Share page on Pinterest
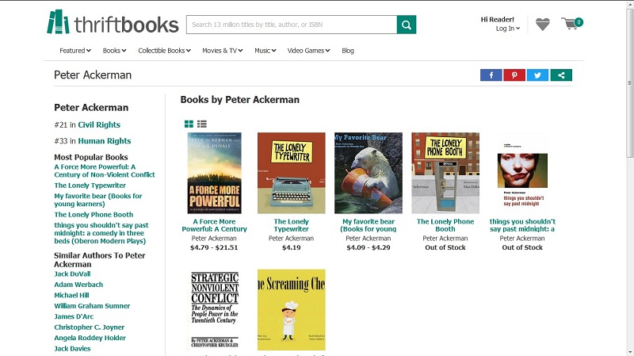This screenshot has height=356, width=634. (x=514, y=75)
